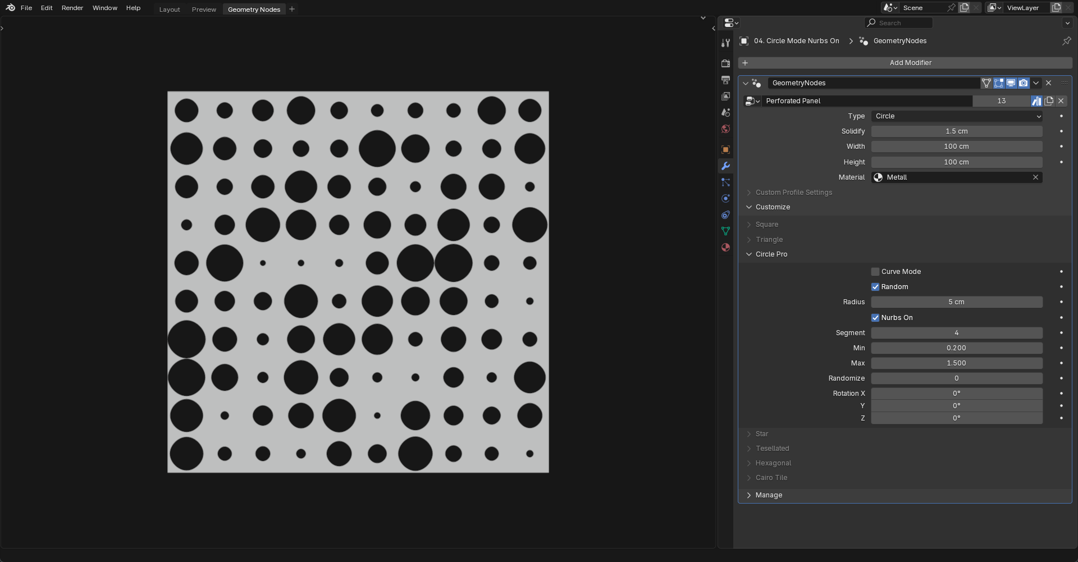Open the Material properties tab
1078x562 pixels.
coord(725,247)
